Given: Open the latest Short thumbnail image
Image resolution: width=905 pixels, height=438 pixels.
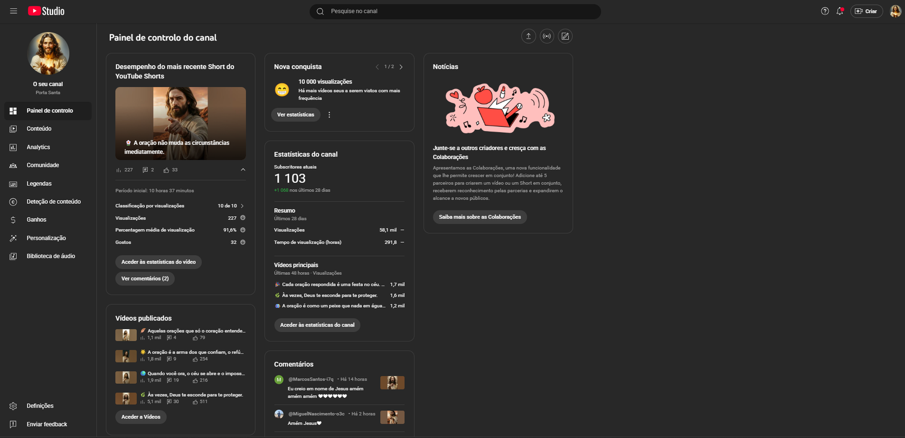Looking at the screenshot, I should [x=180, y=123].
